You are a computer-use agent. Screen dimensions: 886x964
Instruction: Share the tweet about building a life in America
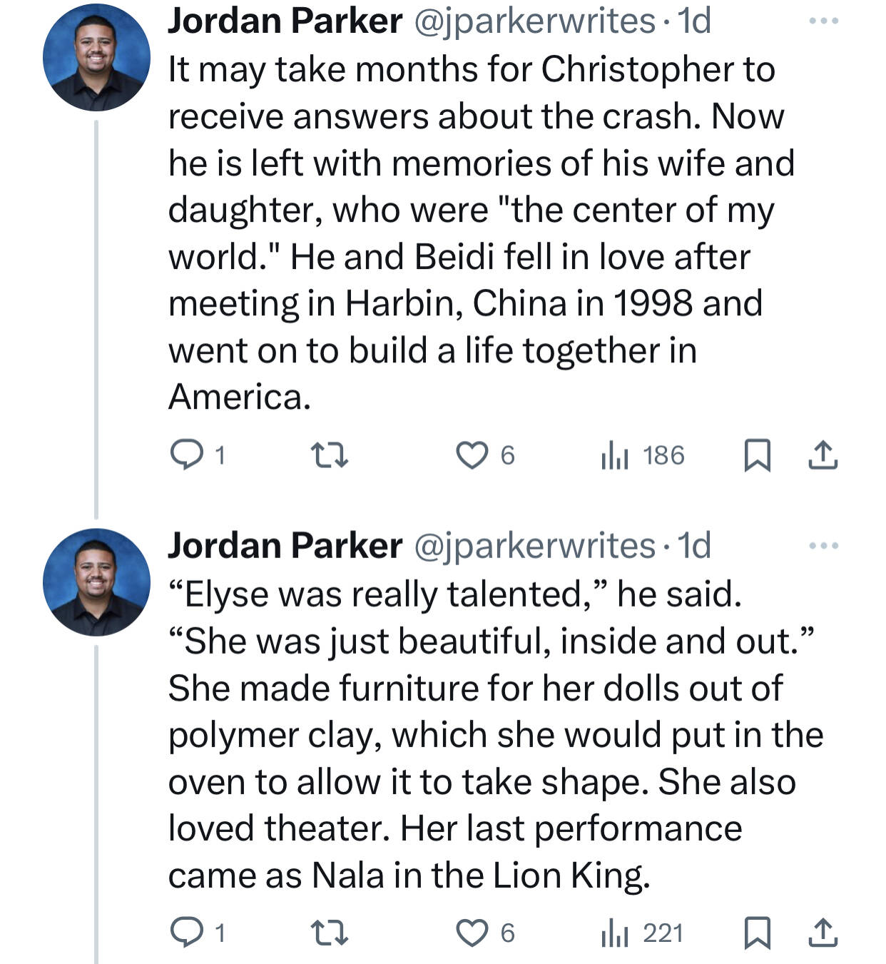pos(823,455)
